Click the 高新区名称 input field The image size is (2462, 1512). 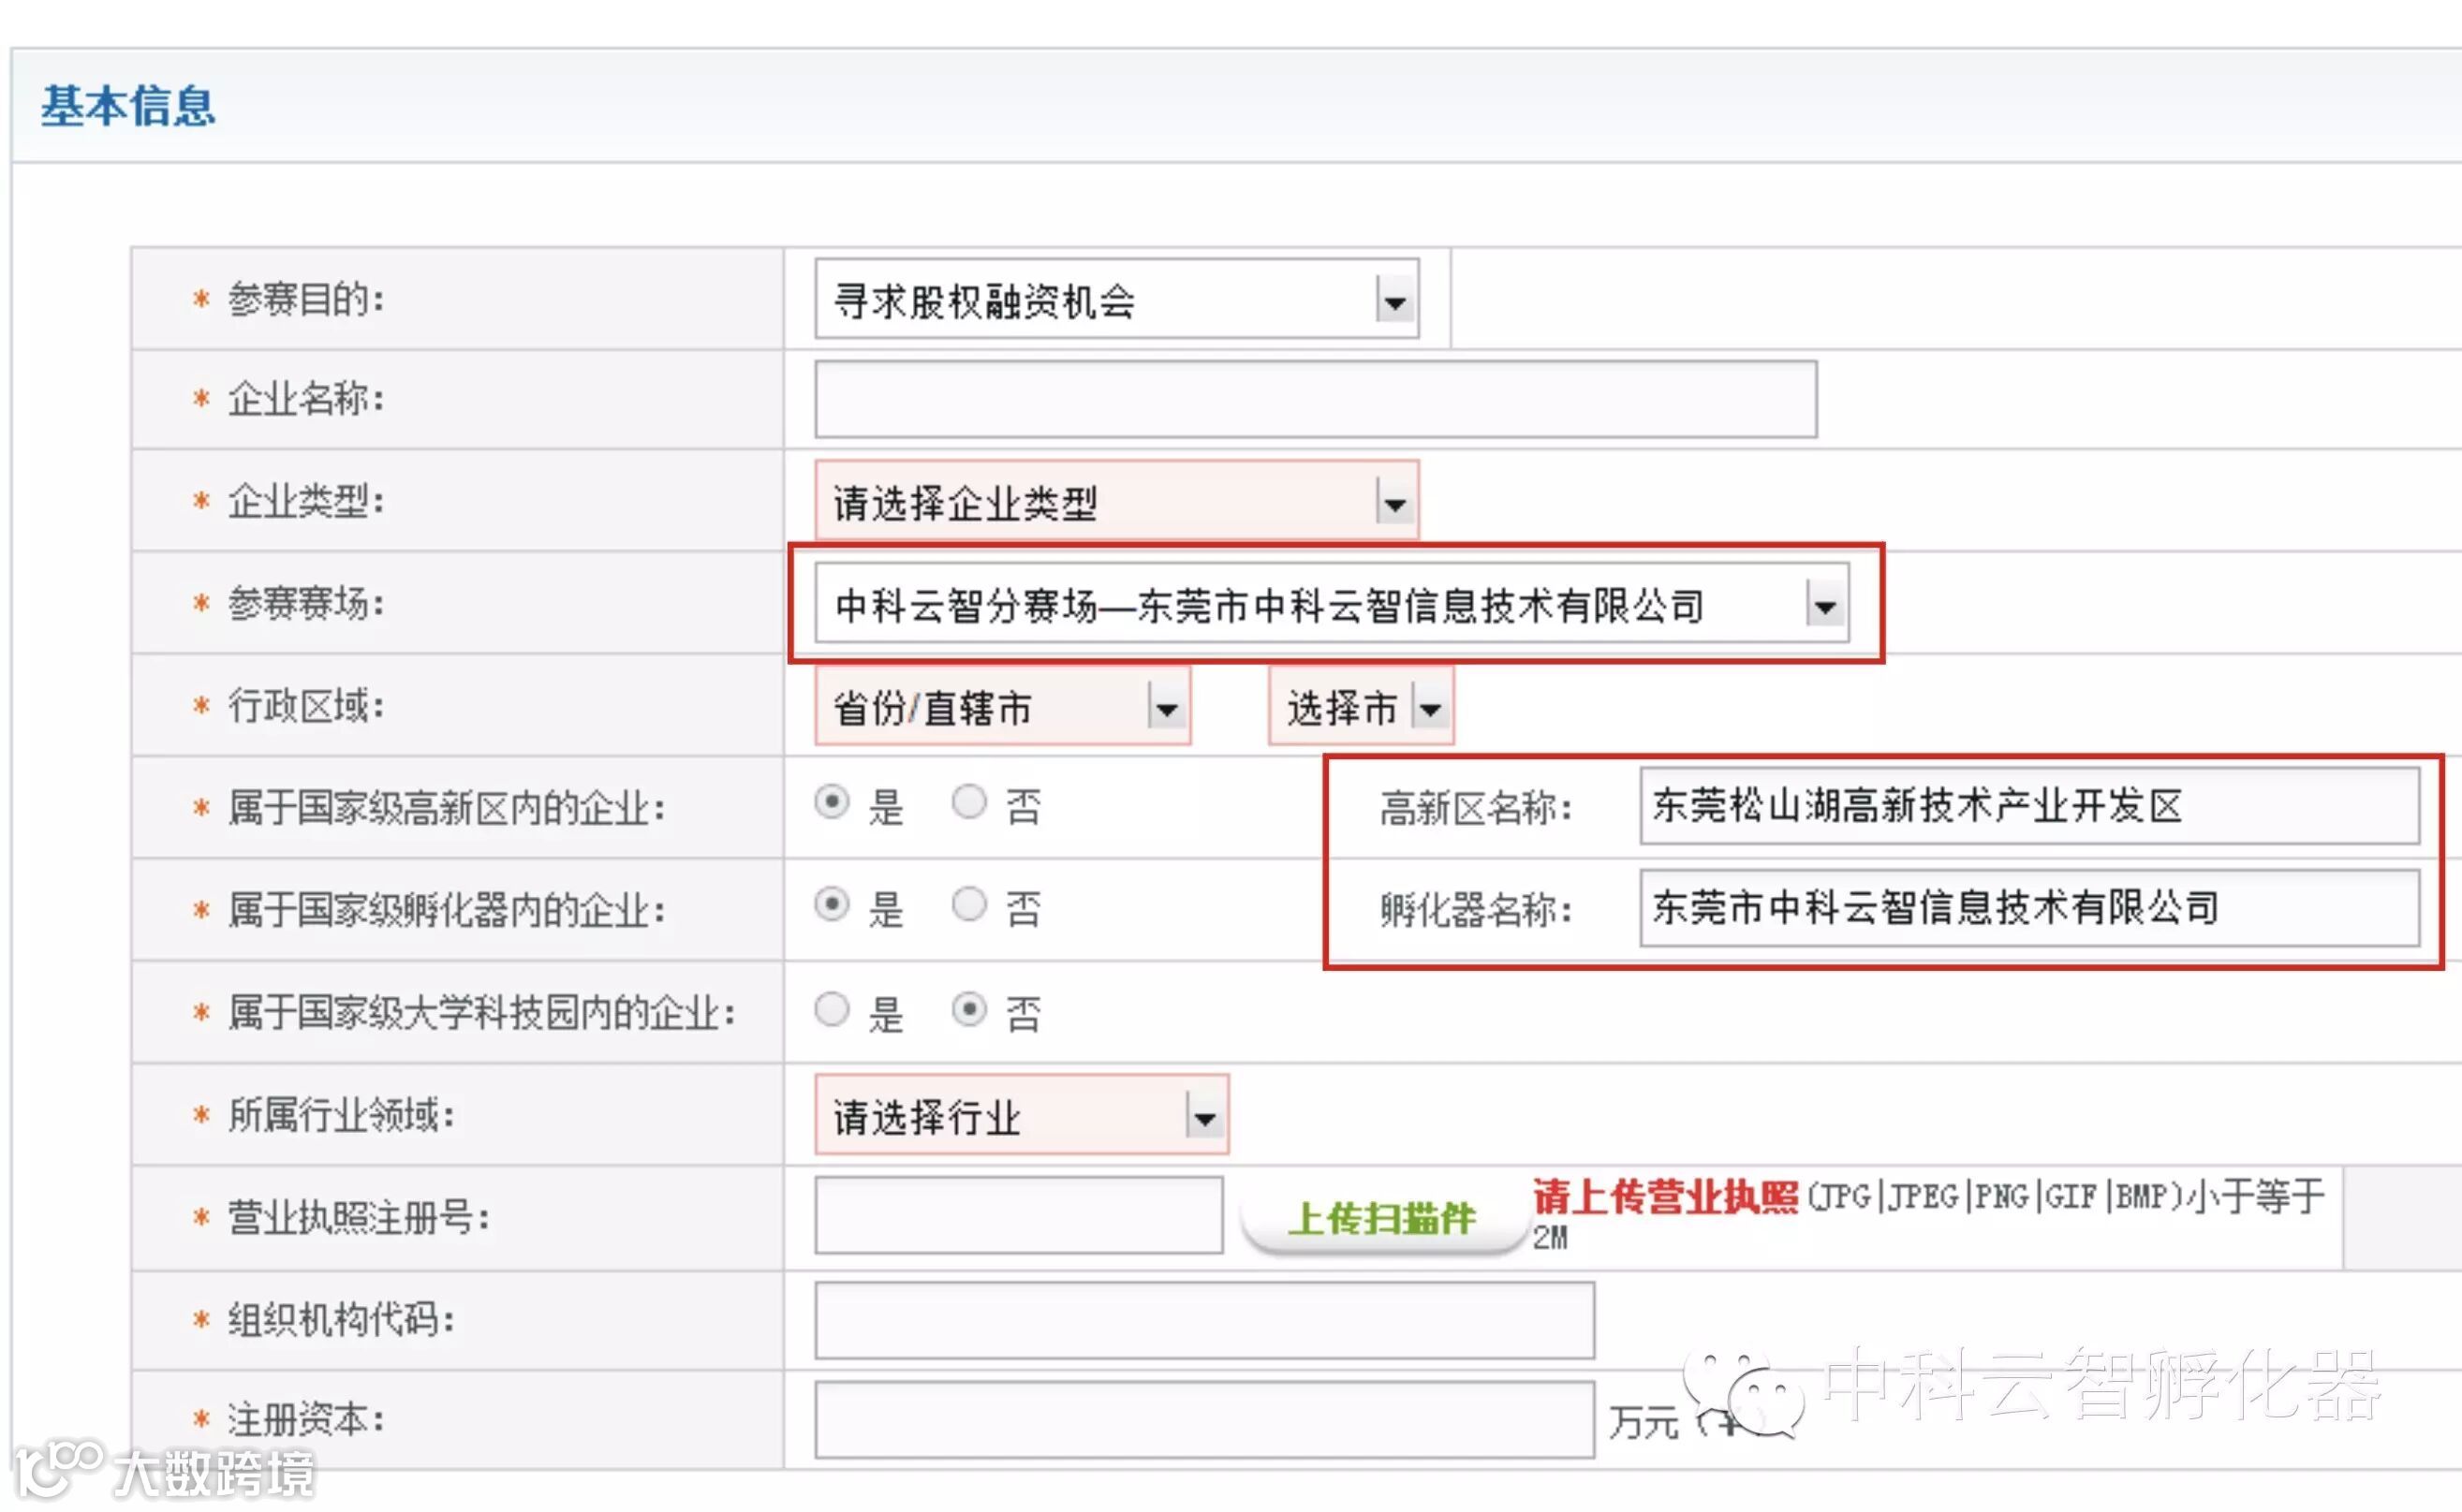click(x=2028, y=806)
